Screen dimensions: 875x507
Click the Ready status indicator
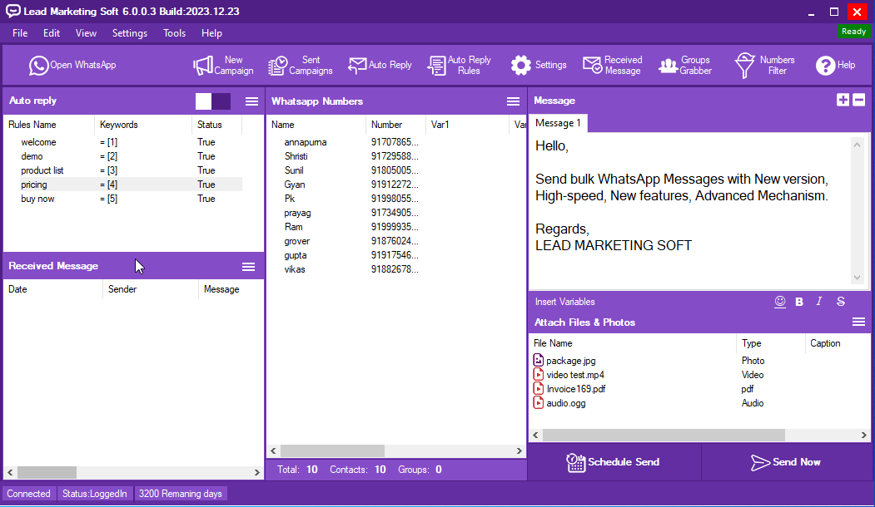click(x=854, y=32)
